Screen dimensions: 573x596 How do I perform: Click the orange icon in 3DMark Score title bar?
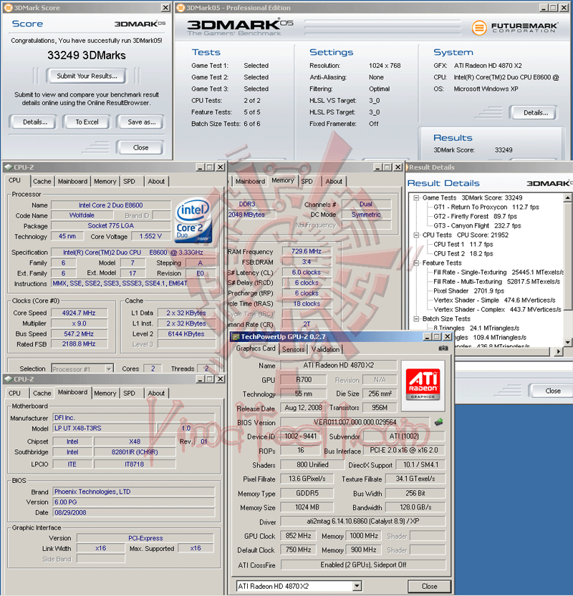[8, 8]
